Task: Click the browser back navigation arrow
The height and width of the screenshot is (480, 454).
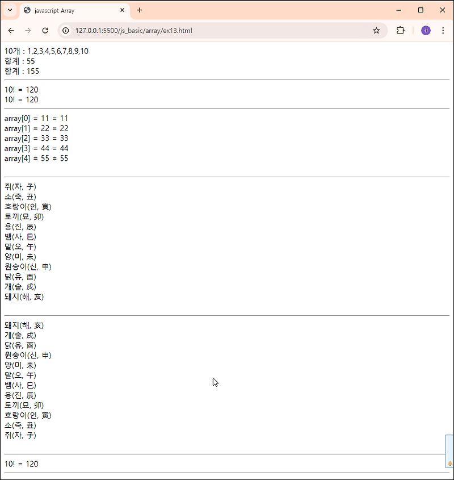Action: point(11,31)
